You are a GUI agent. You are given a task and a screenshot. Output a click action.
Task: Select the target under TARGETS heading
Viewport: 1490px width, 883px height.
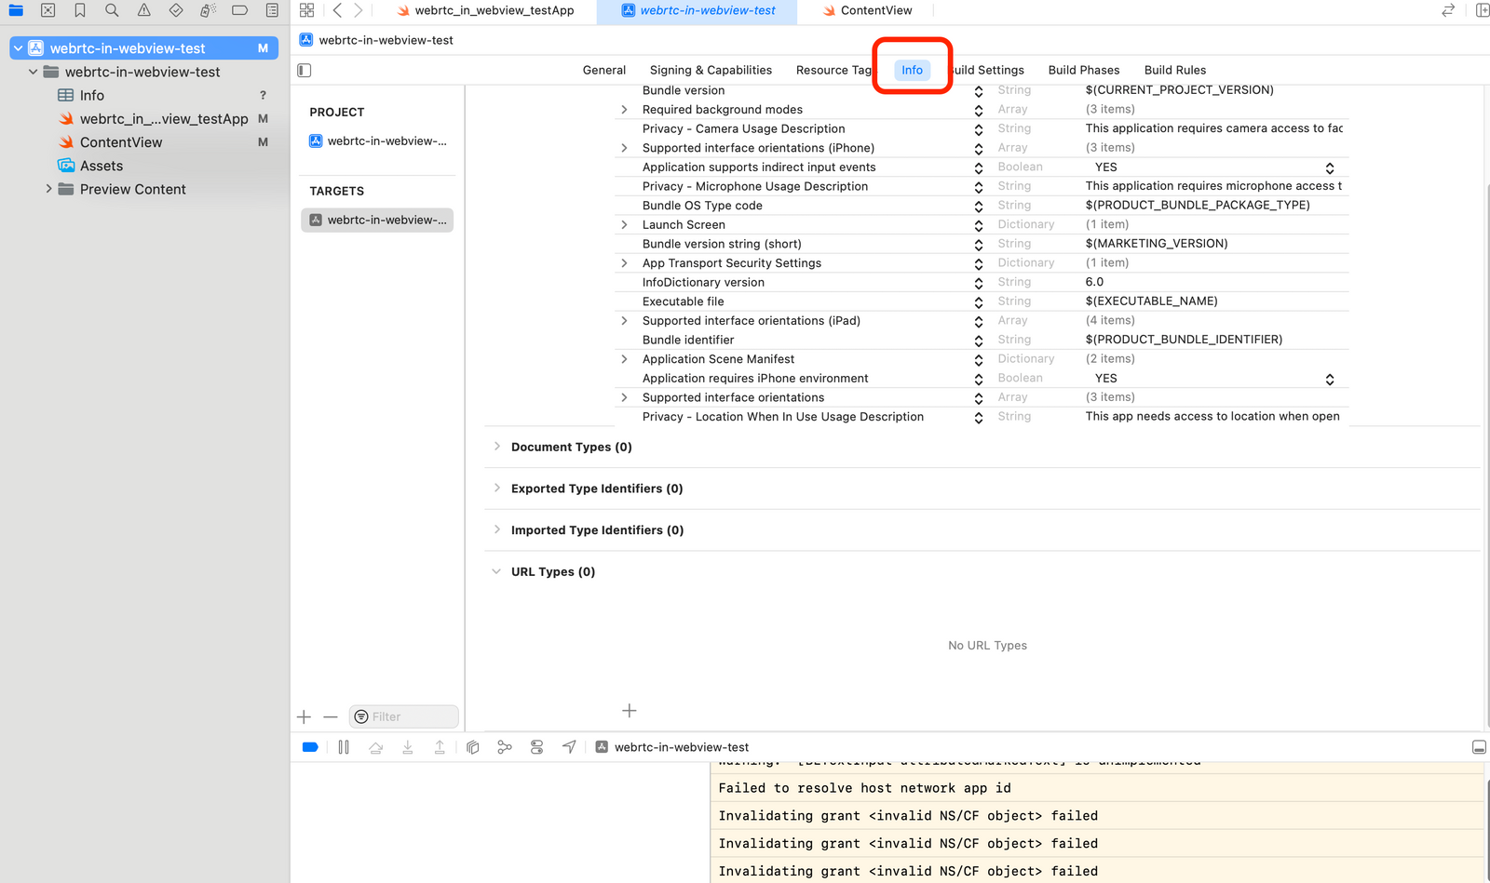click(377, 221)
